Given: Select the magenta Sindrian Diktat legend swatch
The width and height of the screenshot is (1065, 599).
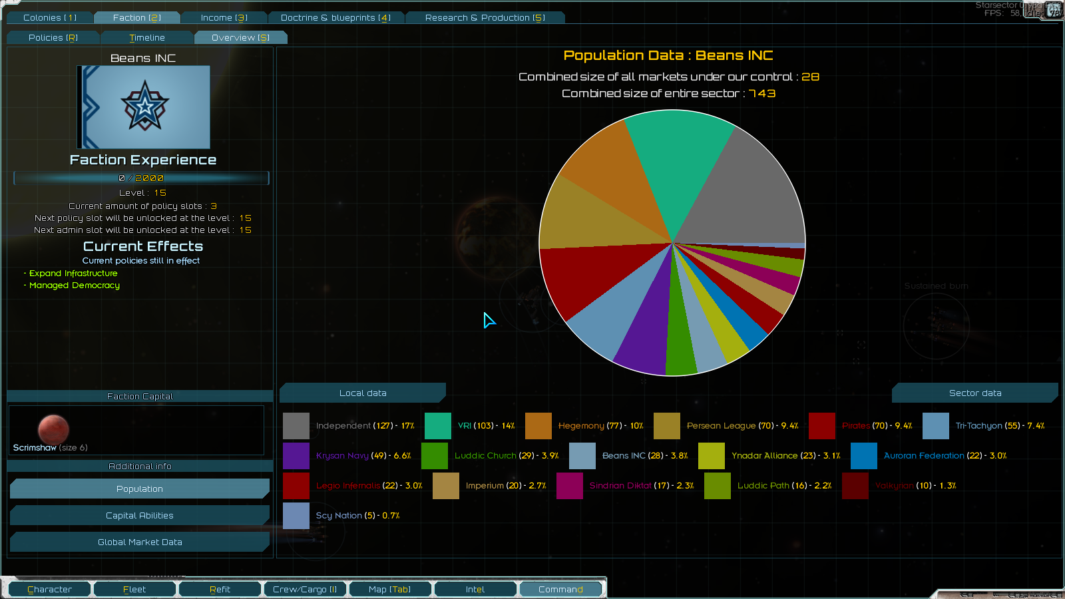Looking at the screenshot, I should (x=570, y=486).
